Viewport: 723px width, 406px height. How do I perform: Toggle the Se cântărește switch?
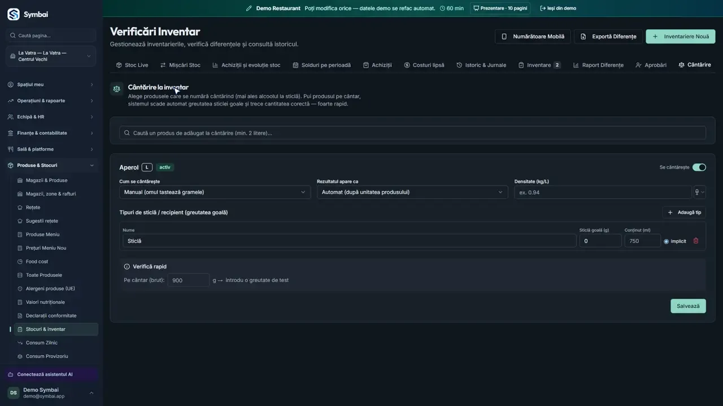pos(699,167)
